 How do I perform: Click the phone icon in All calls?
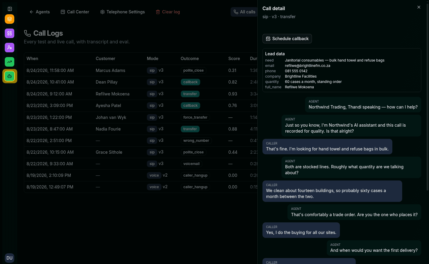coord(236,12)
